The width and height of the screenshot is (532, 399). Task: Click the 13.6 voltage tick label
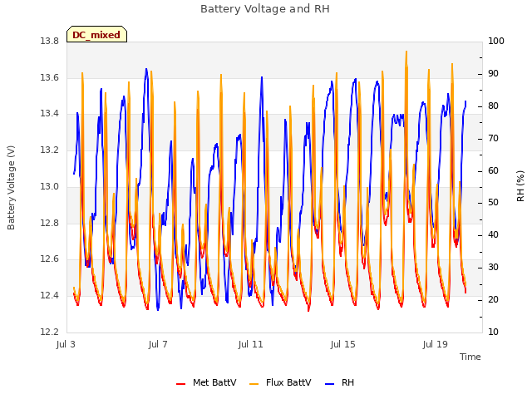(x=50, y=77)
